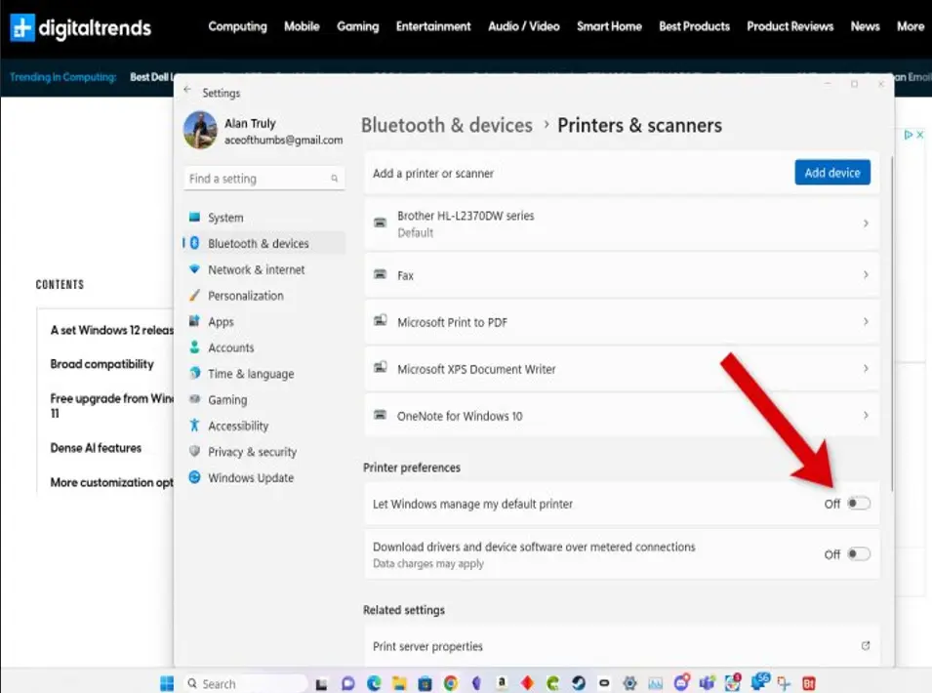932x693 pixels.
Task: Open the Mobile menu on Digital Trends
Action: click(x=302, y=26)
